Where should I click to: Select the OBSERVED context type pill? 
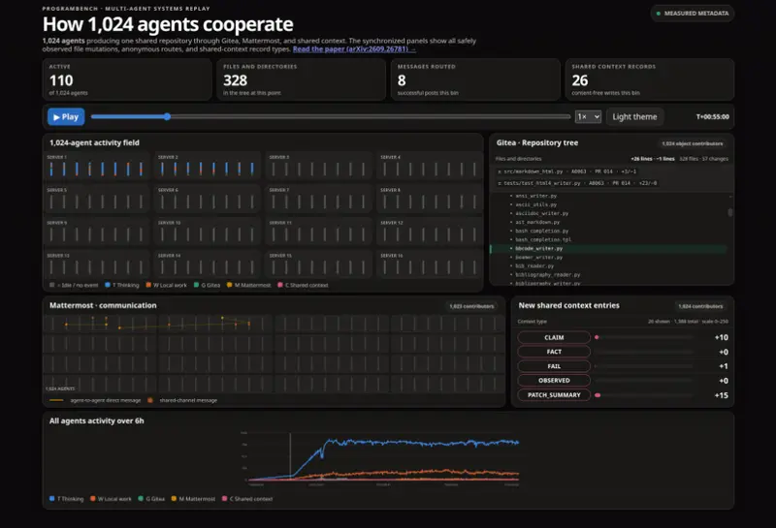[x=554, y=381]
